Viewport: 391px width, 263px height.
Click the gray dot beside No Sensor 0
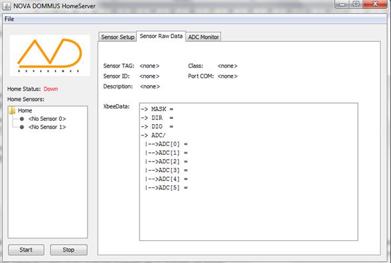pyautogui.click(x=22, y=119)
